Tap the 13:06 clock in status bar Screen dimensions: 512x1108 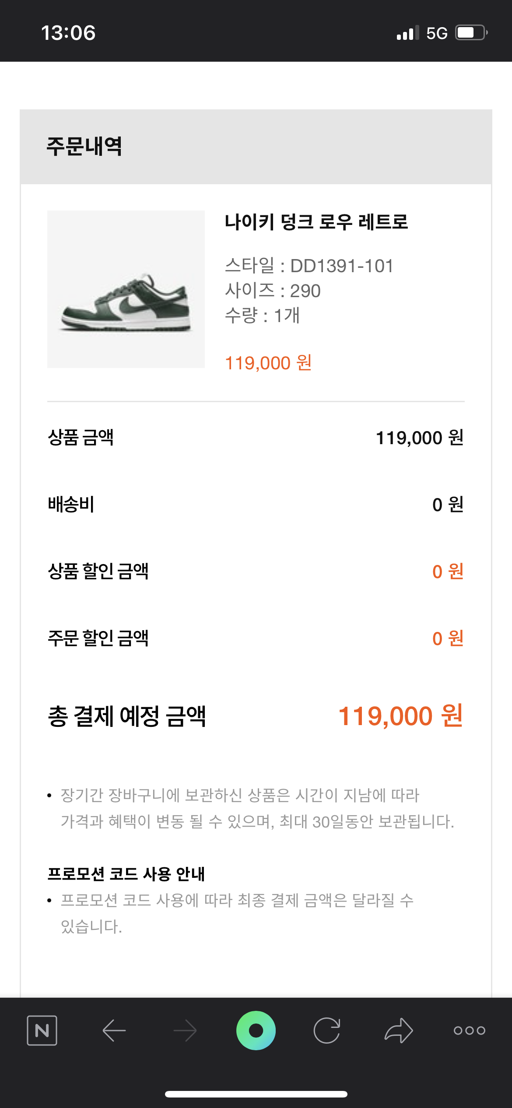(x=68, y=33)
